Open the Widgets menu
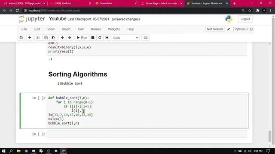This screenshot has width=275, height=154. (x=114, y=29)
